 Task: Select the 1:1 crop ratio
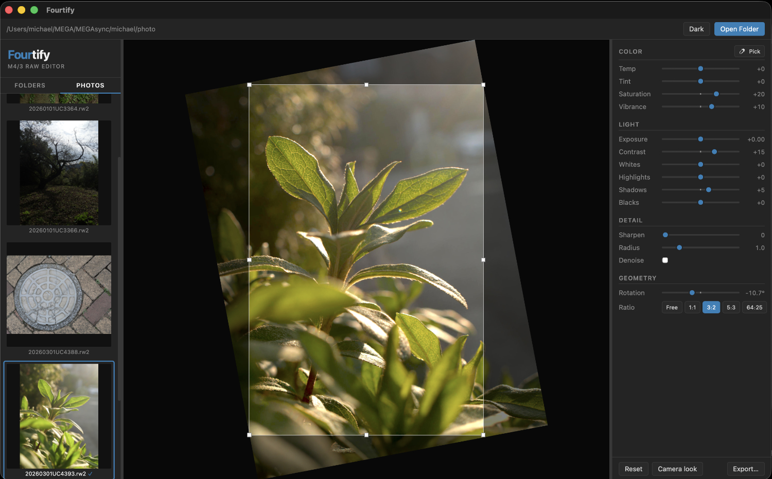[x=692, y=308]
